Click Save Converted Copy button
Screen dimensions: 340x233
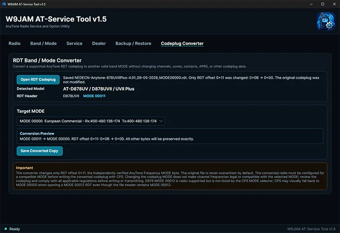[40, 151]
